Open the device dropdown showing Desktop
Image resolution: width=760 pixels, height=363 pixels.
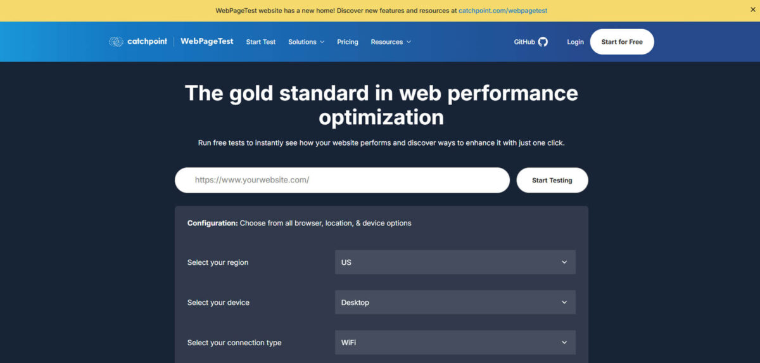(455, 302)
